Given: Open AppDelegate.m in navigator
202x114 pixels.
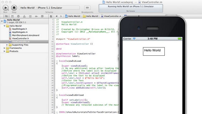Looking at the screenshot, I should [x=20, y=32].
